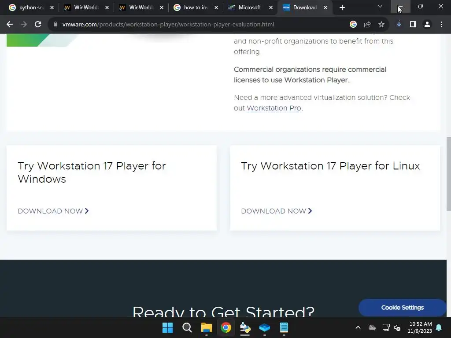Open taskbar Search
Viewport: 451px width, 338px height.
coord(187,327)
